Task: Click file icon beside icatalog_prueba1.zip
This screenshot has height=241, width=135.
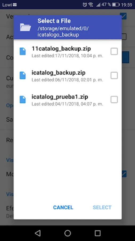Action: (23, 100)
